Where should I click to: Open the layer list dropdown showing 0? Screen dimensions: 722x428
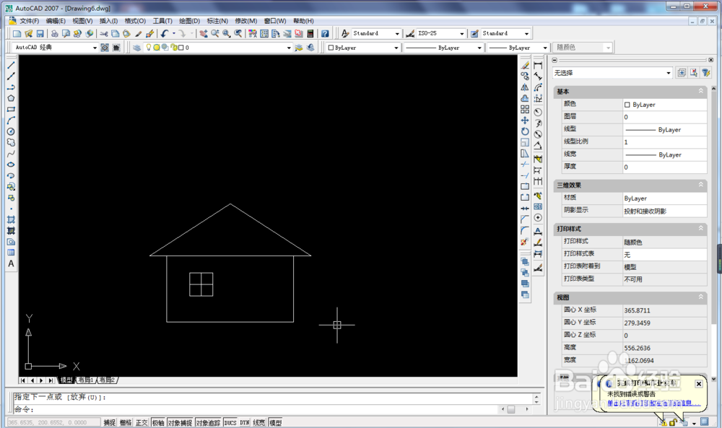289,48
